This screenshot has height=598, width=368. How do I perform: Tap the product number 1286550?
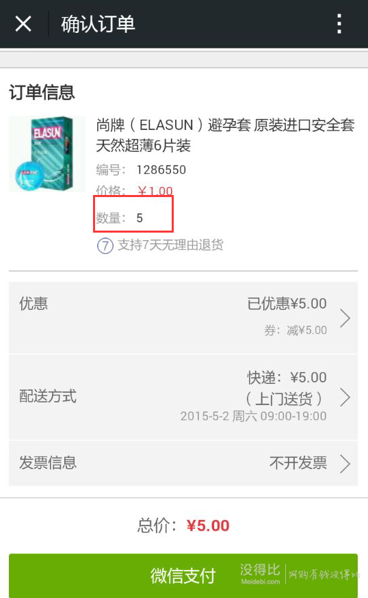(161, 170)
